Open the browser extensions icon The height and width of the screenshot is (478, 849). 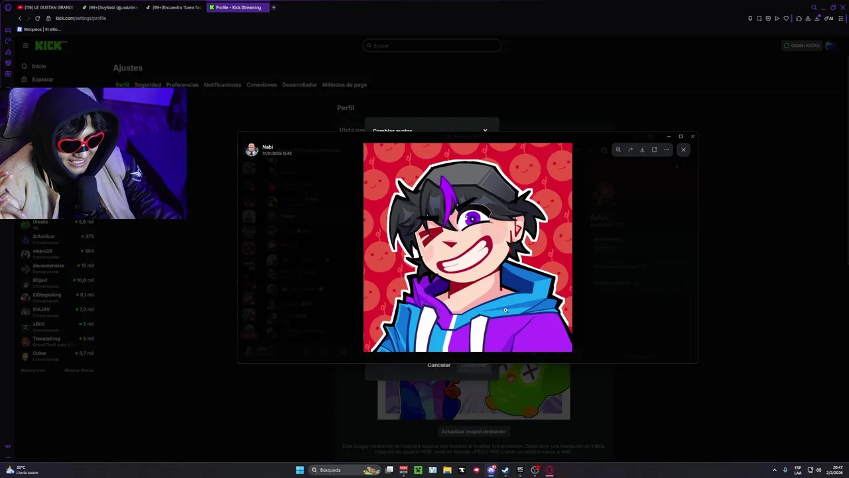799,18
